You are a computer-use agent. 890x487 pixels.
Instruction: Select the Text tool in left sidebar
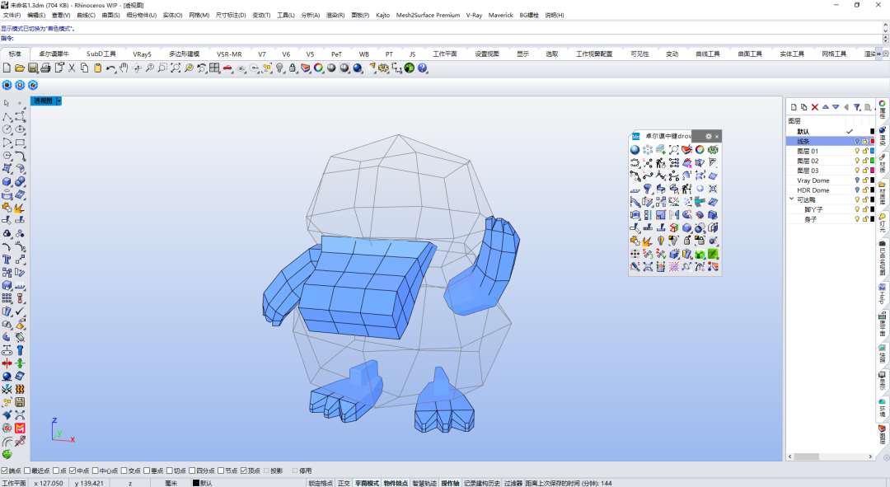pos(7,259)
